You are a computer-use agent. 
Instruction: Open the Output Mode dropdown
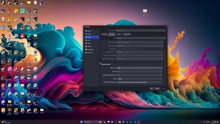pyautogui.click(x=141, y=31)
